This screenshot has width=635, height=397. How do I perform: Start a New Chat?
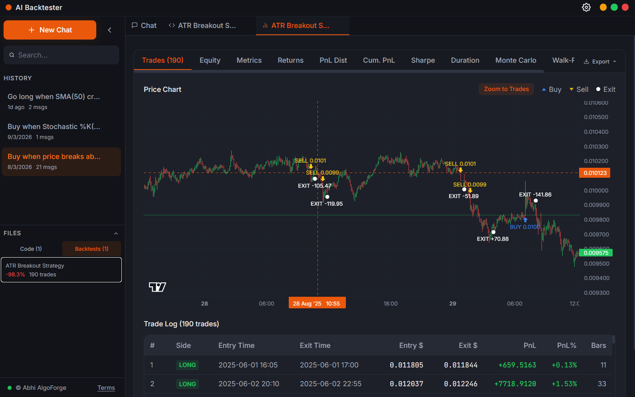click(x=50, y=30)
